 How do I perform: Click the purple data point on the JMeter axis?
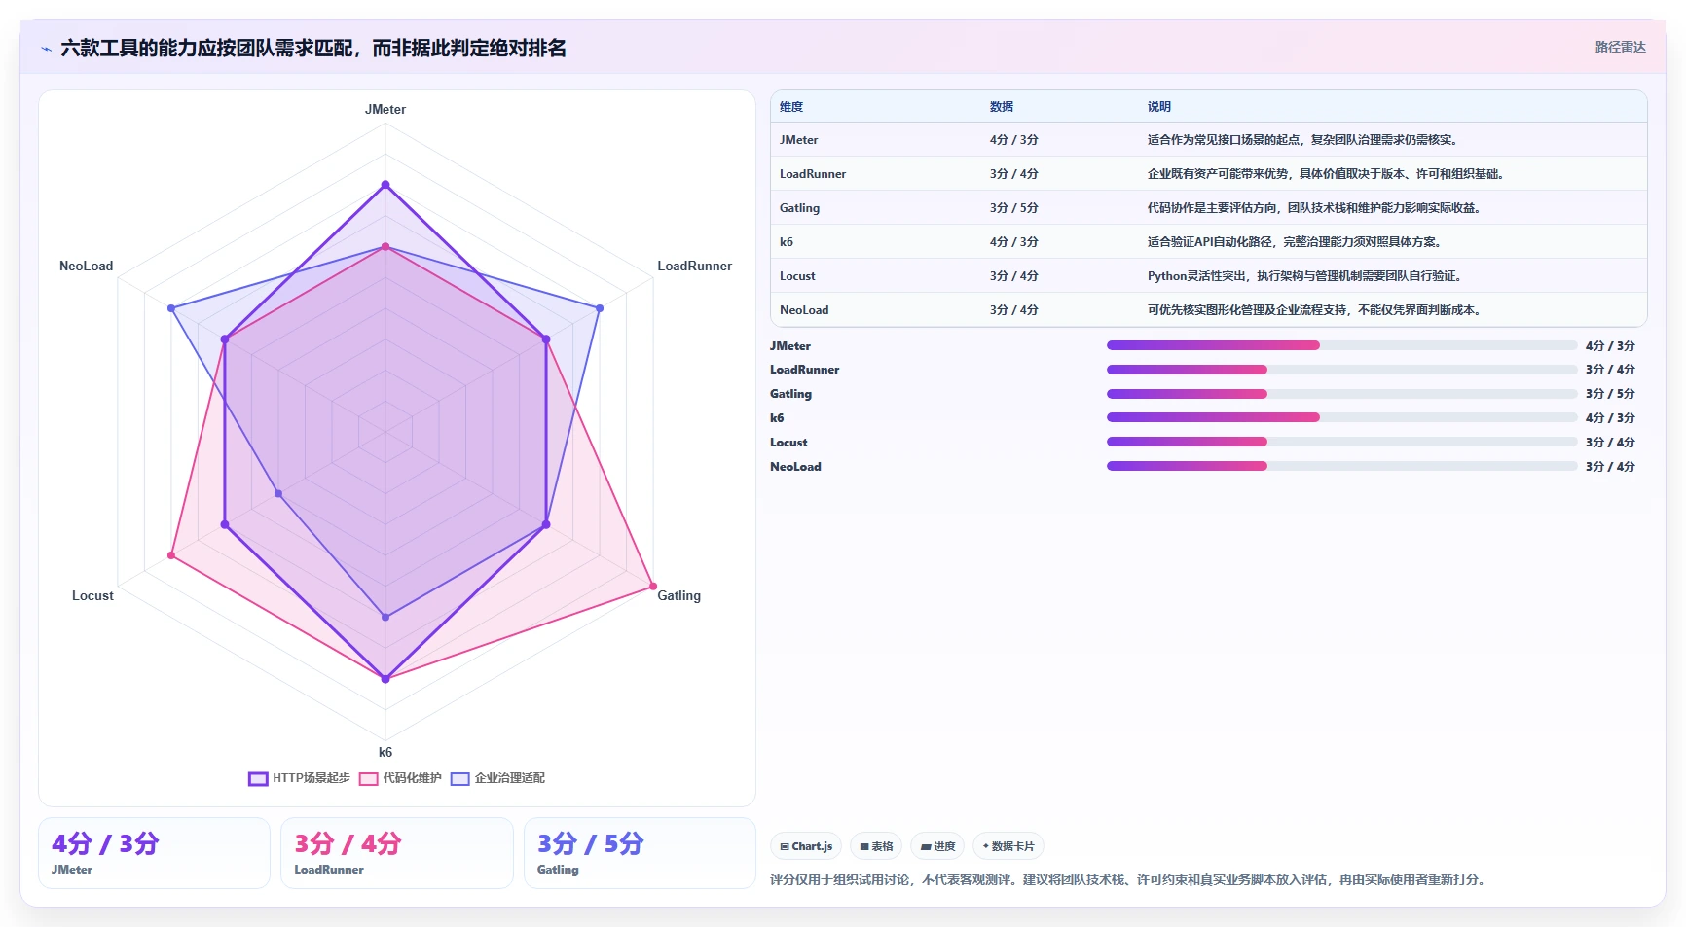pyautogui.click(x=385, y=185)
